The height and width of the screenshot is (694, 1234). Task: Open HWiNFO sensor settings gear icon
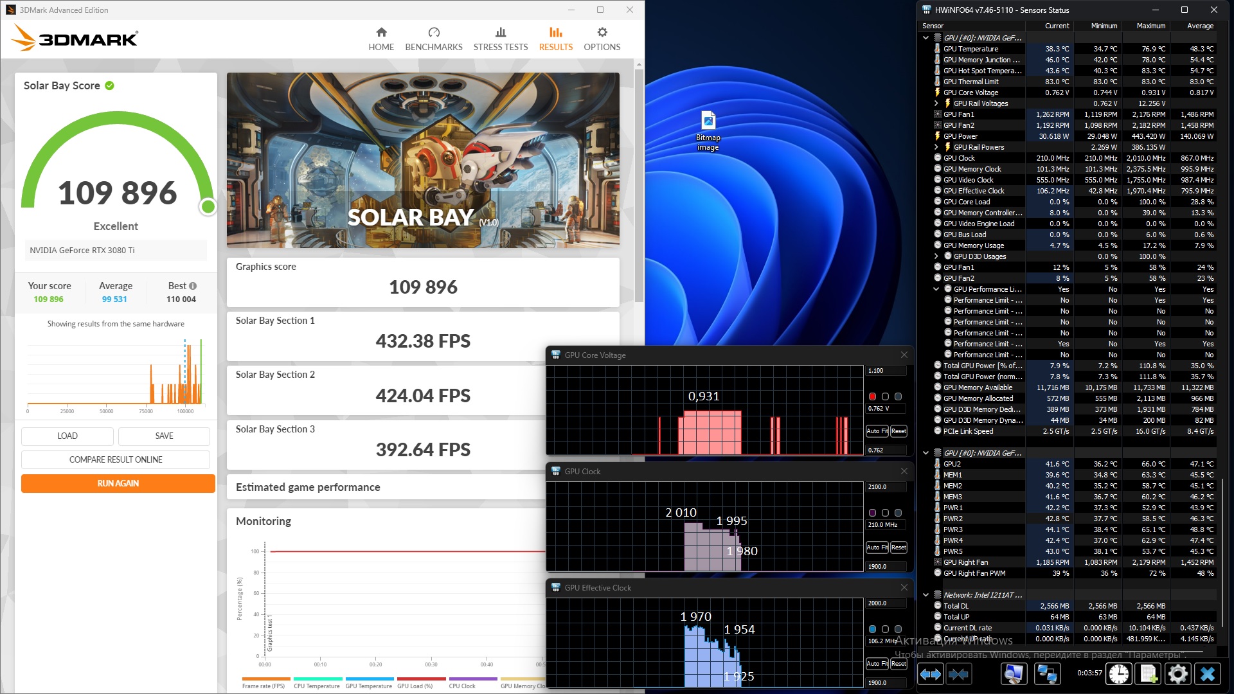click(x=1177, y=673)
